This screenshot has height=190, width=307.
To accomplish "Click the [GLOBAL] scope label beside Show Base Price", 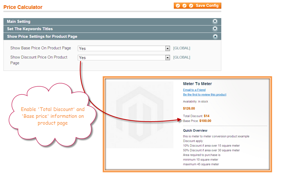I will pyautogui.click(x=181, y=48).
